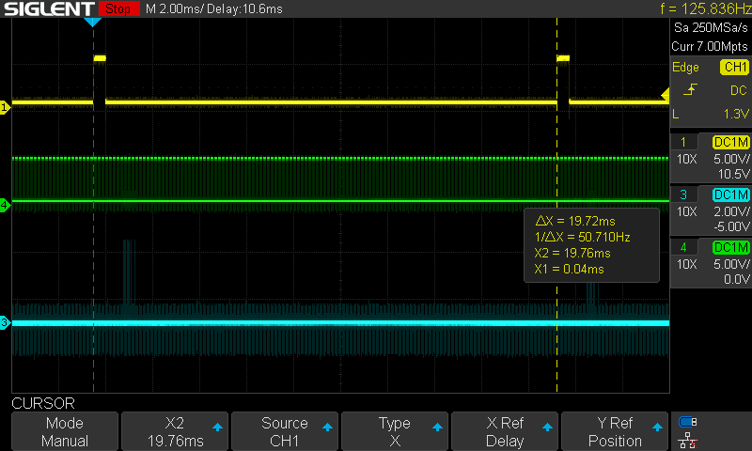Toggle channel 3 DC1M cyan badge
This screenshot has height=451, width=752.
[730, 194]
